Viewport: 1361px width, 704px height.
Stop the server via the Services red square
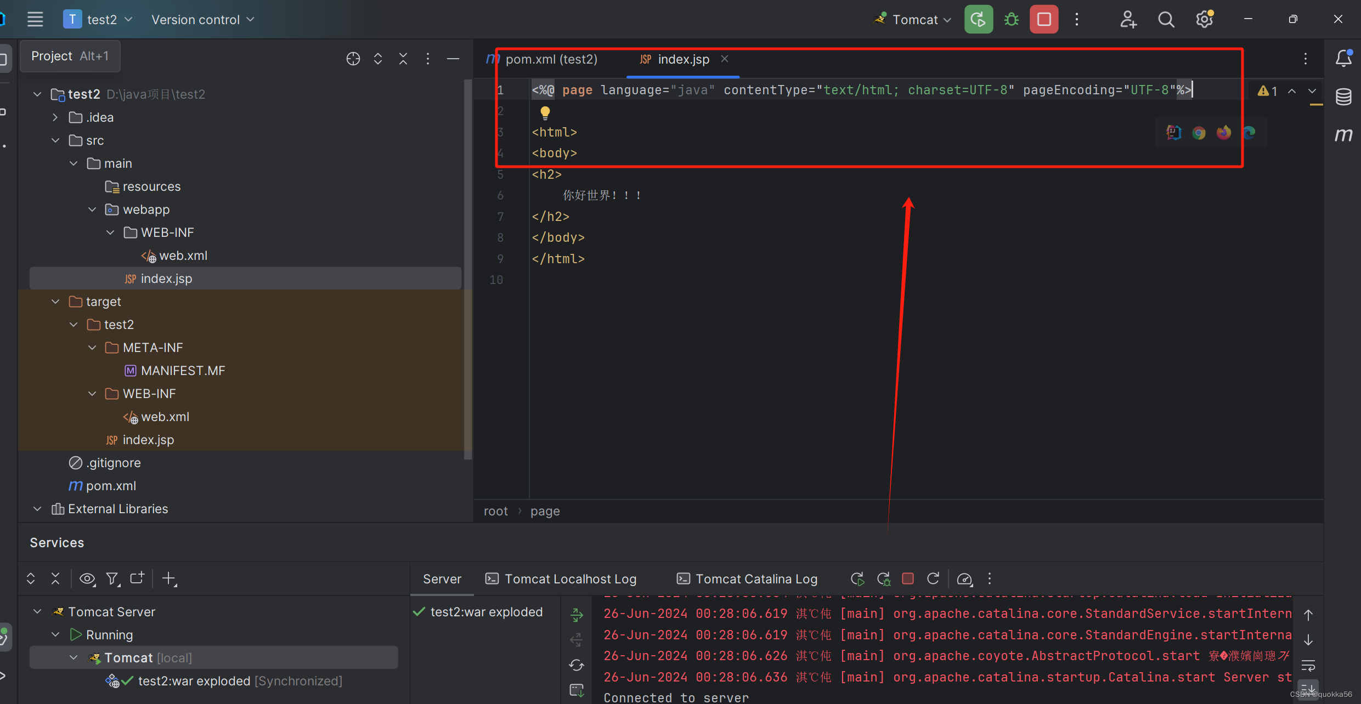pyautogui.click(x=908, y=578)
